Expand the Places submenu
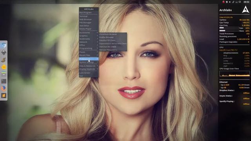Screen dimensions: 251x141 point(89,52)
